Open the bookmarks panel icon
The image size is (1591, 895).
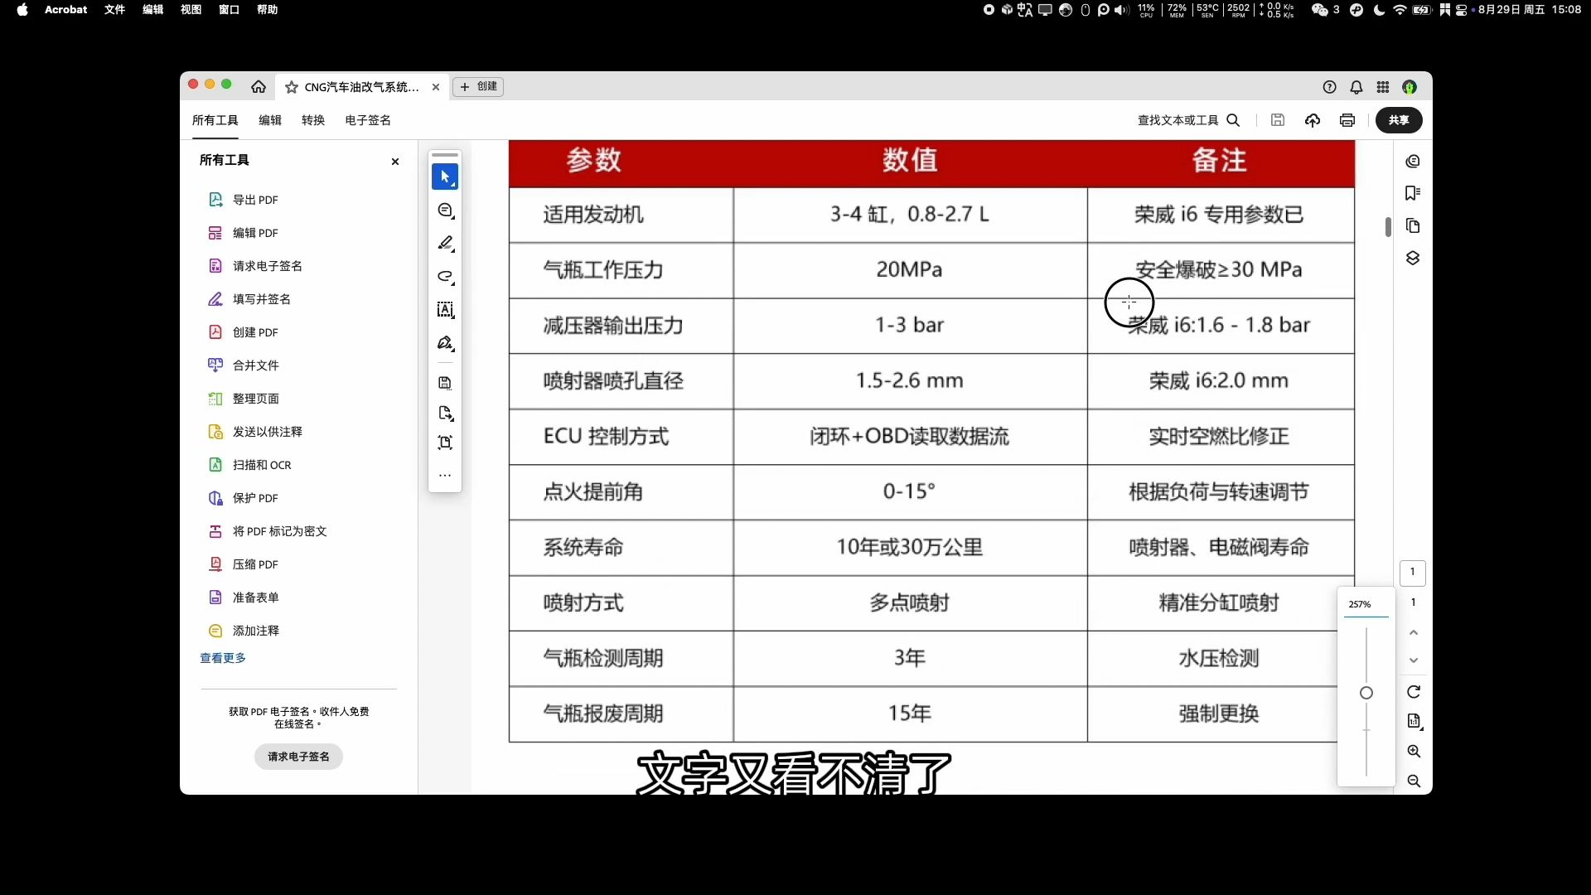1413,193
